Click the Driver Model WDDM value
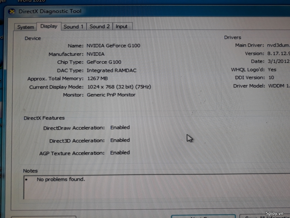The width and height of the screenshot is (290, 218). (279, 86)
